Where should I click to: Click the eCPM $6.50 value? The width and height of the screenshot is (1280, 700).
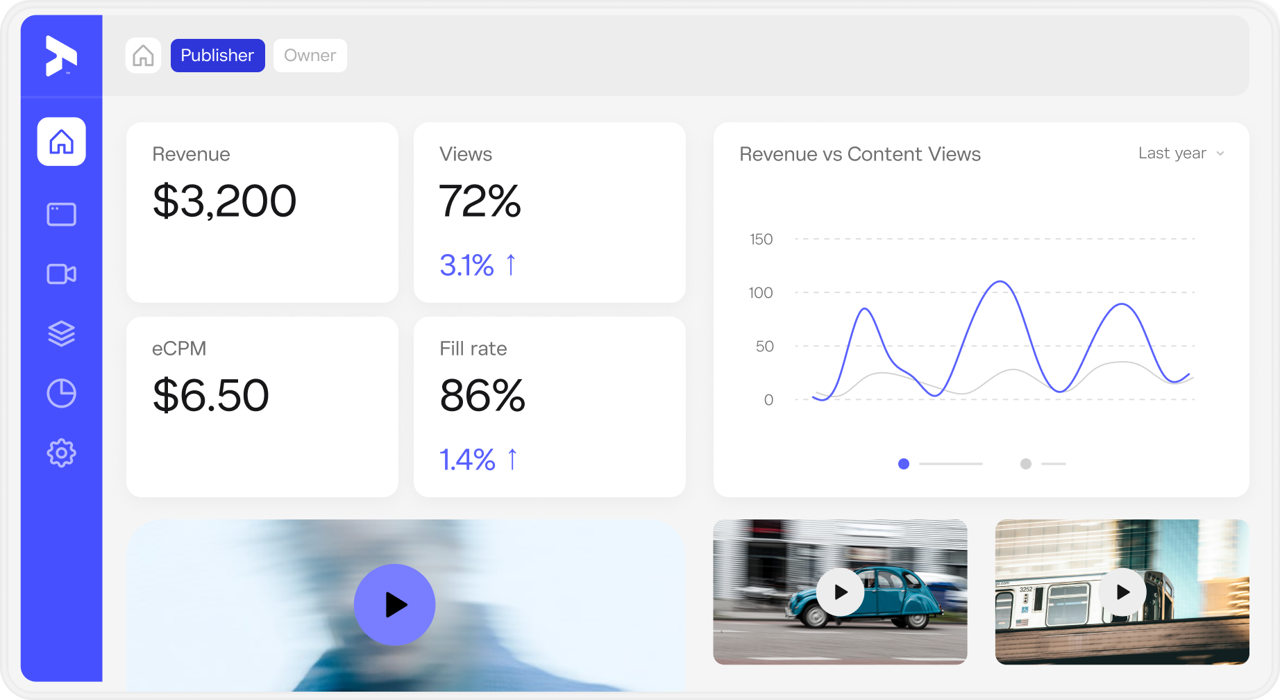[211, 396]
